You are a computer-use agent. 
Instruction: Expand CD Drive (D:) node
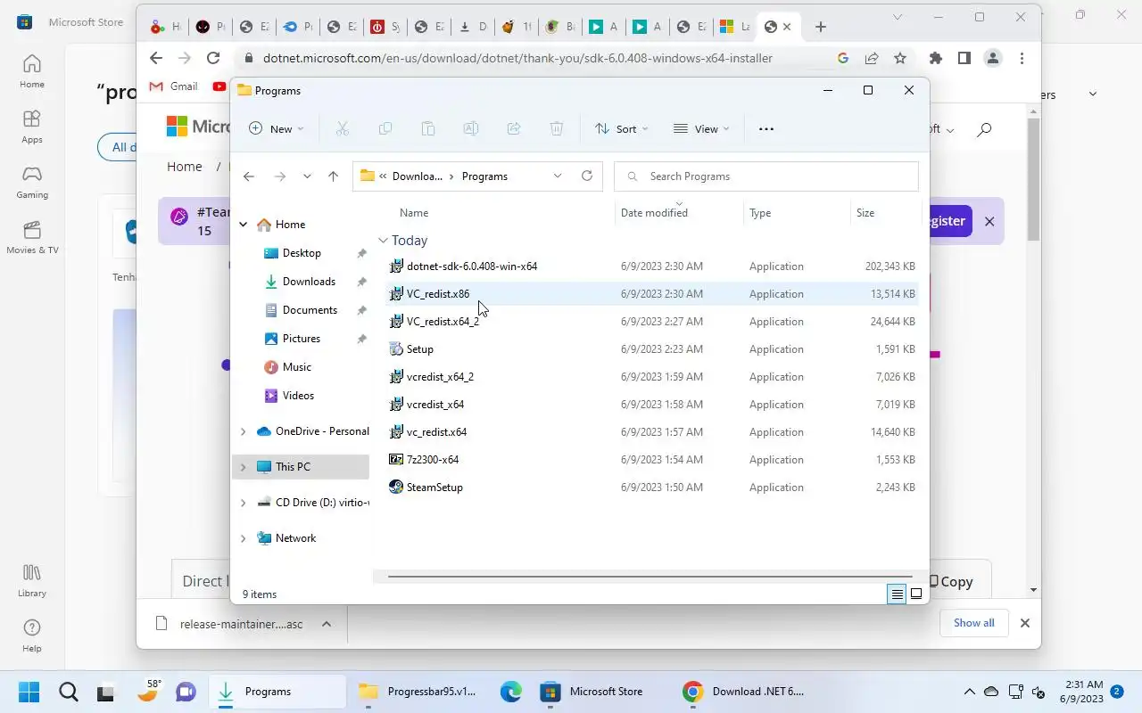coord(243,503)
